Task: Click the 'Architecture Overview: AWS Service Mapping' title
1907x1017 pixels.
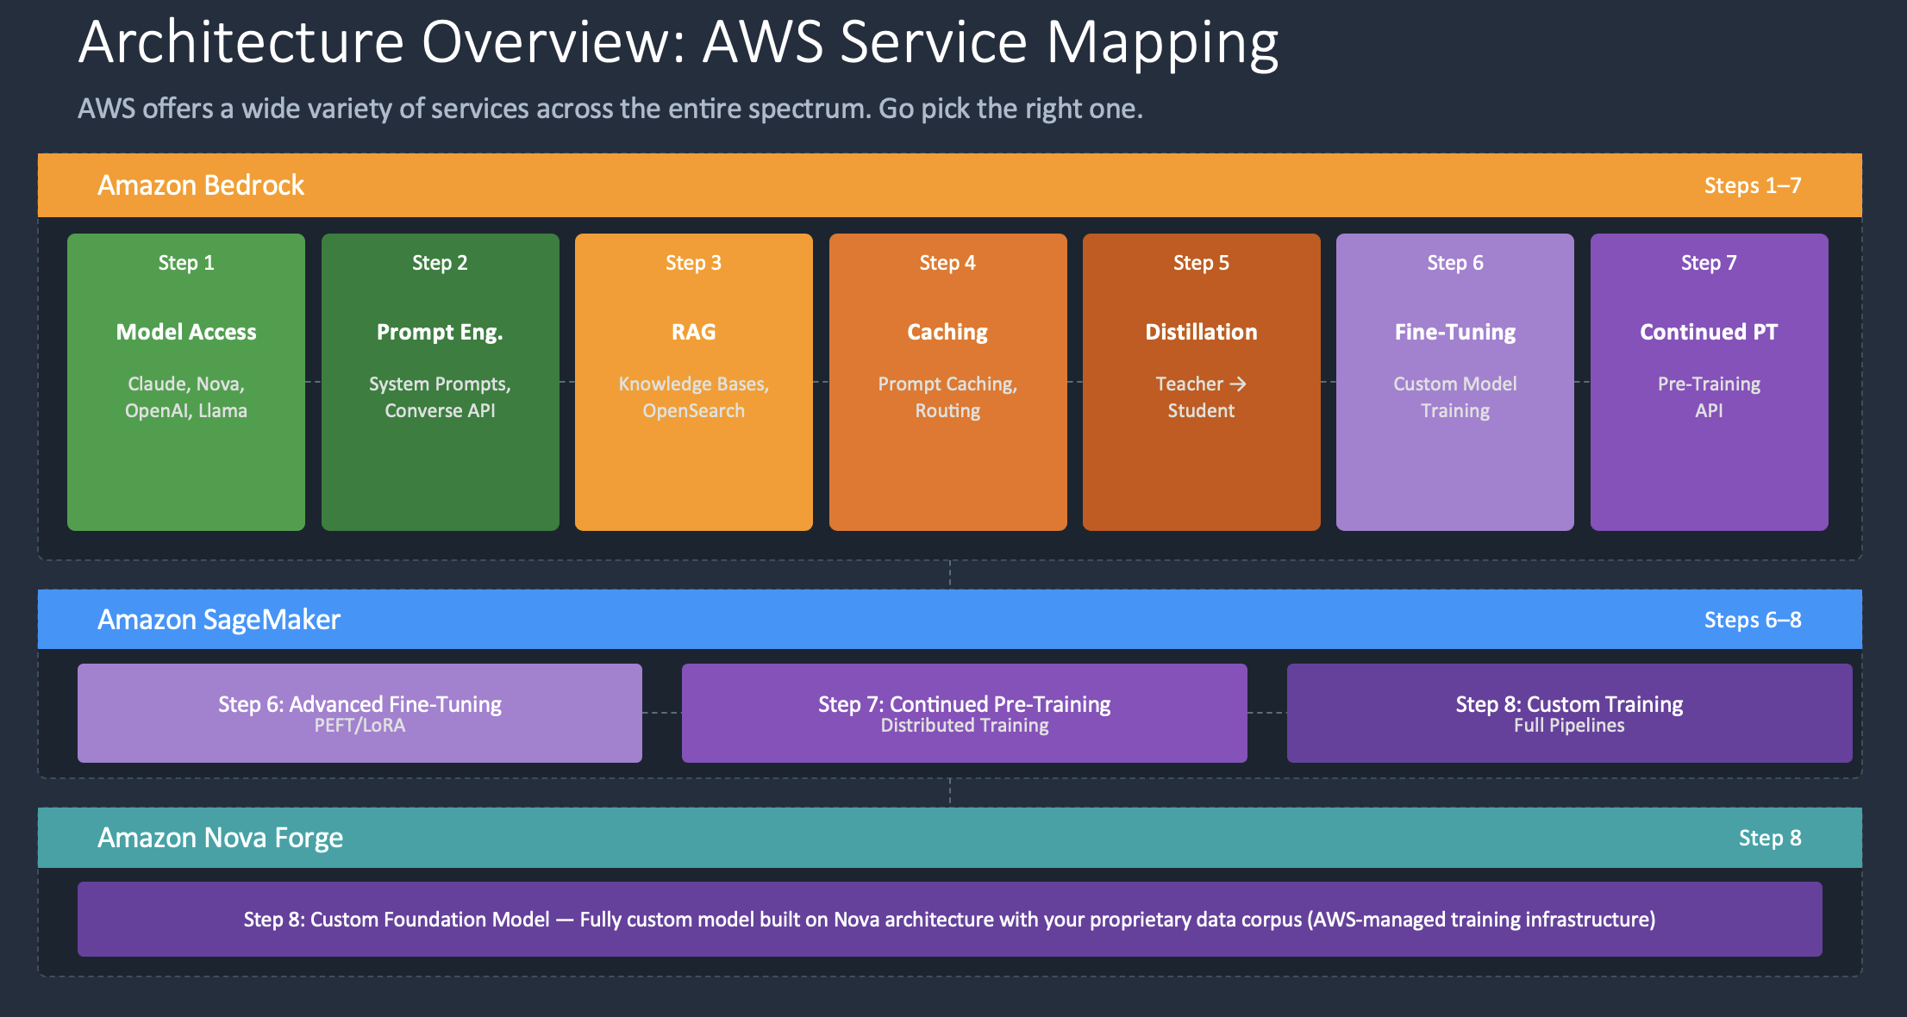Action: tap(678, 43)
